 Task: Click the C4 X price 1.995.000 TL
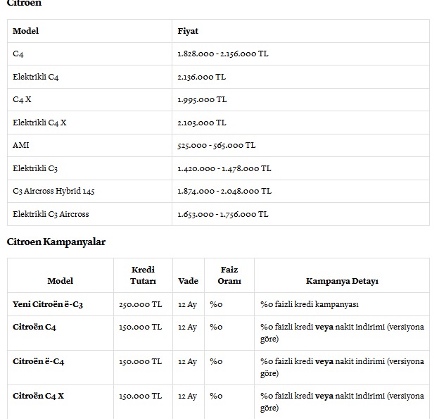pos(203,99)
